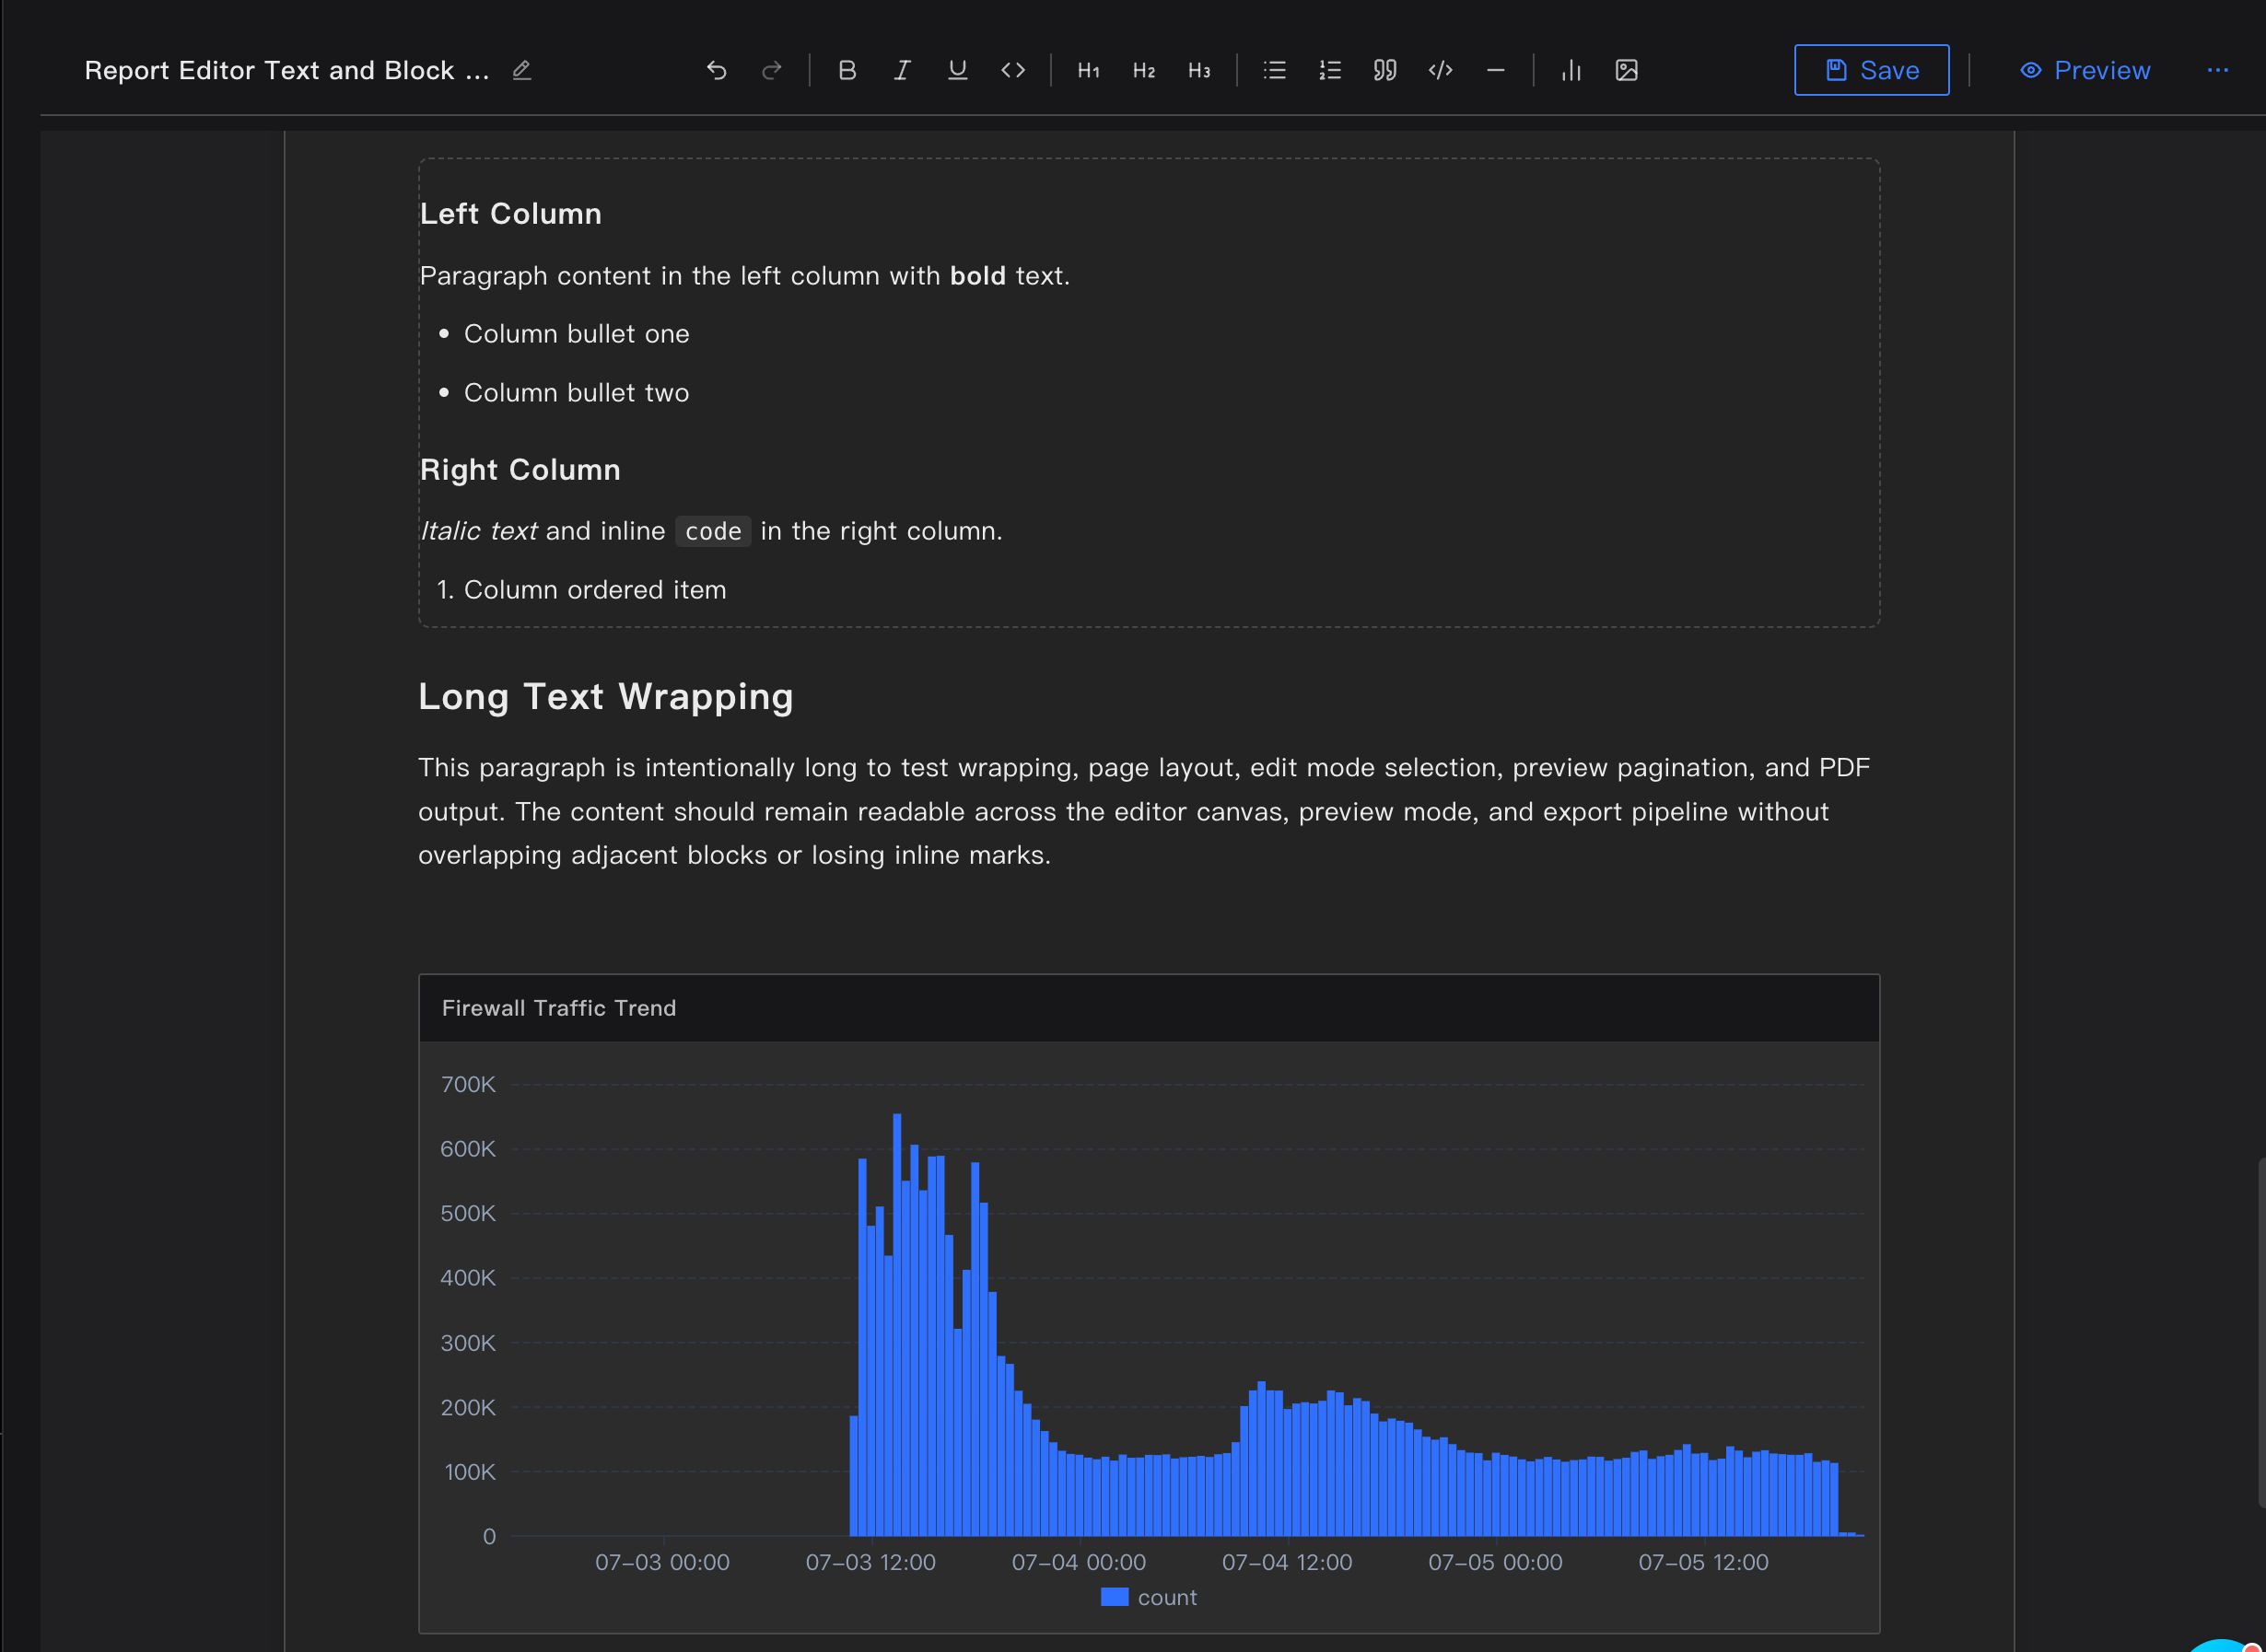Apply inline code formatting
2266x1652 pixels.
point(1013,70)
